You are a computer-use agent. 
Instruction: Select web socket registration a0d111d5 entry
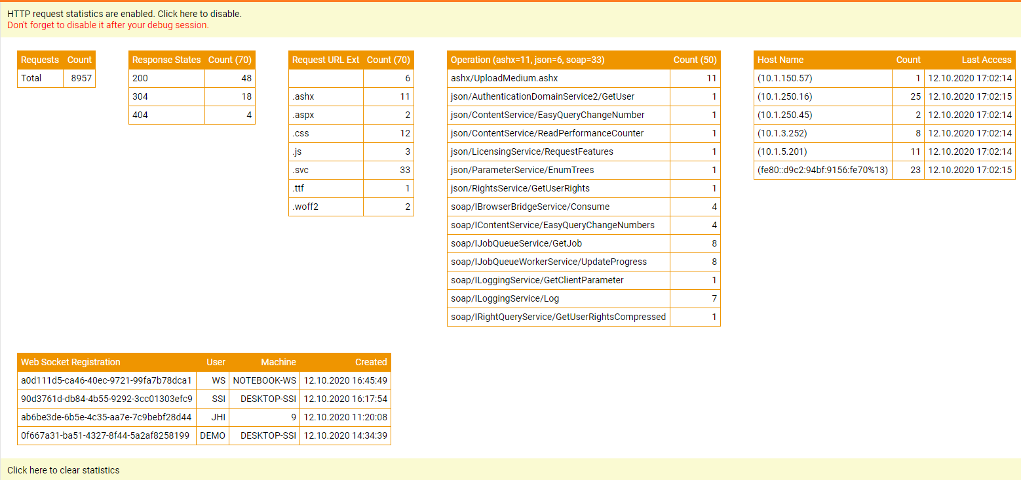point(106,380)
